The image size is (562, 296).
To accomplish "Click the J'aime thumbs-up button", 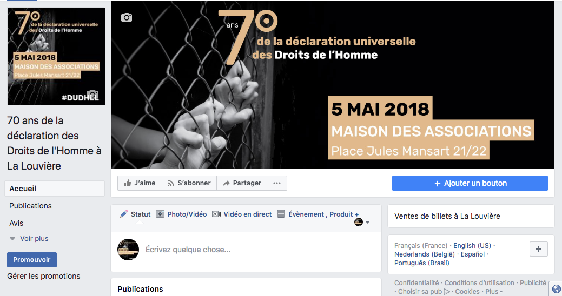I will [x=140, y=183].
